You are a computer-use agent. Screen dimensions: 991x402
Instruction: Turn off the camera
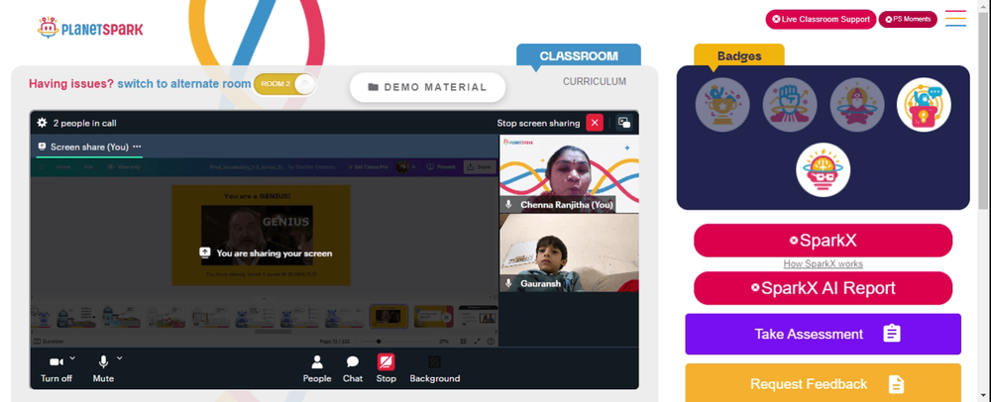(56, 368)
